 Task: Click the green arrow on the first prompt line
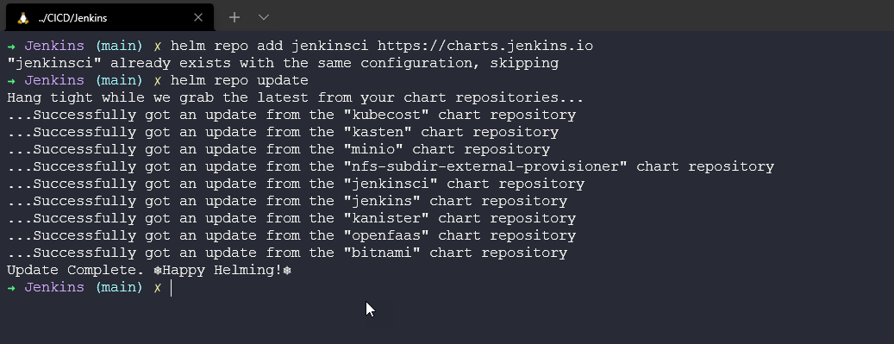point(11,47)
